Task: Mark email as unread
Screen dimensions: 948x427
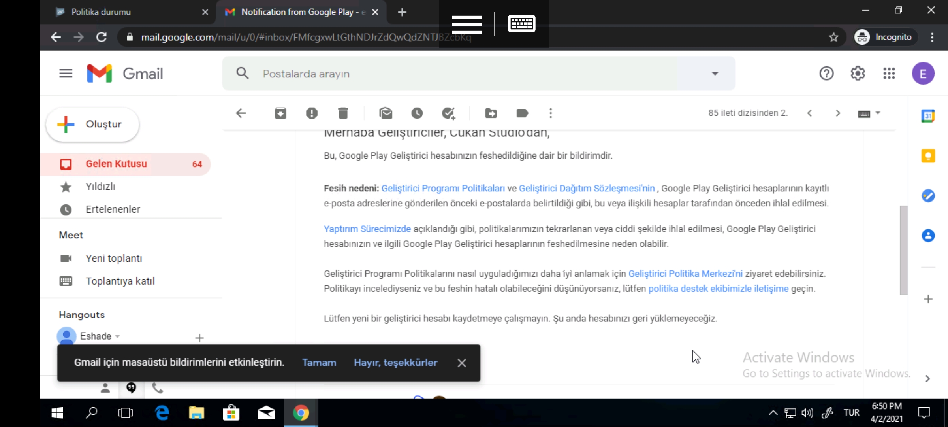Action: [386, 113]
